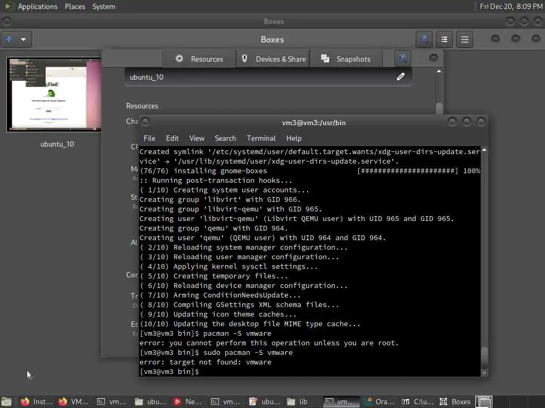Switch to the Resources tab
Viewport: 545px width, 408px height.
click(199, 59)
